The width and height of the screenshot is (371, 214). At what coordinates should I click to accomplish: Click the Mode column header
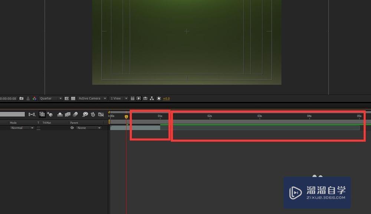click(x=13, y=123)
